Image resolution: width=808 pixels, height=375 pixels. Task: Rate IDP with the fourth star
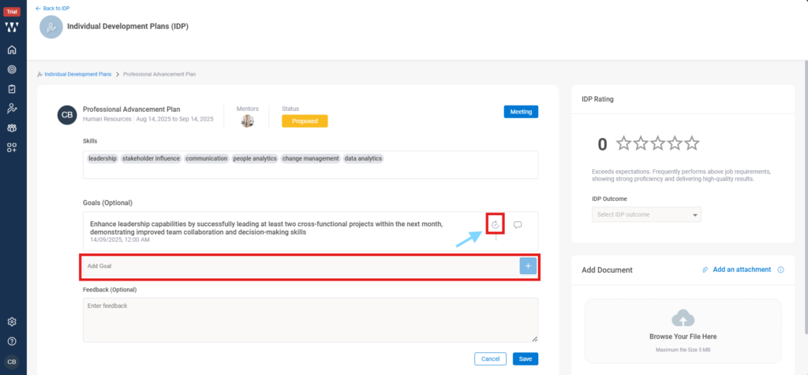pyautogui.click(x=675, y=143)
